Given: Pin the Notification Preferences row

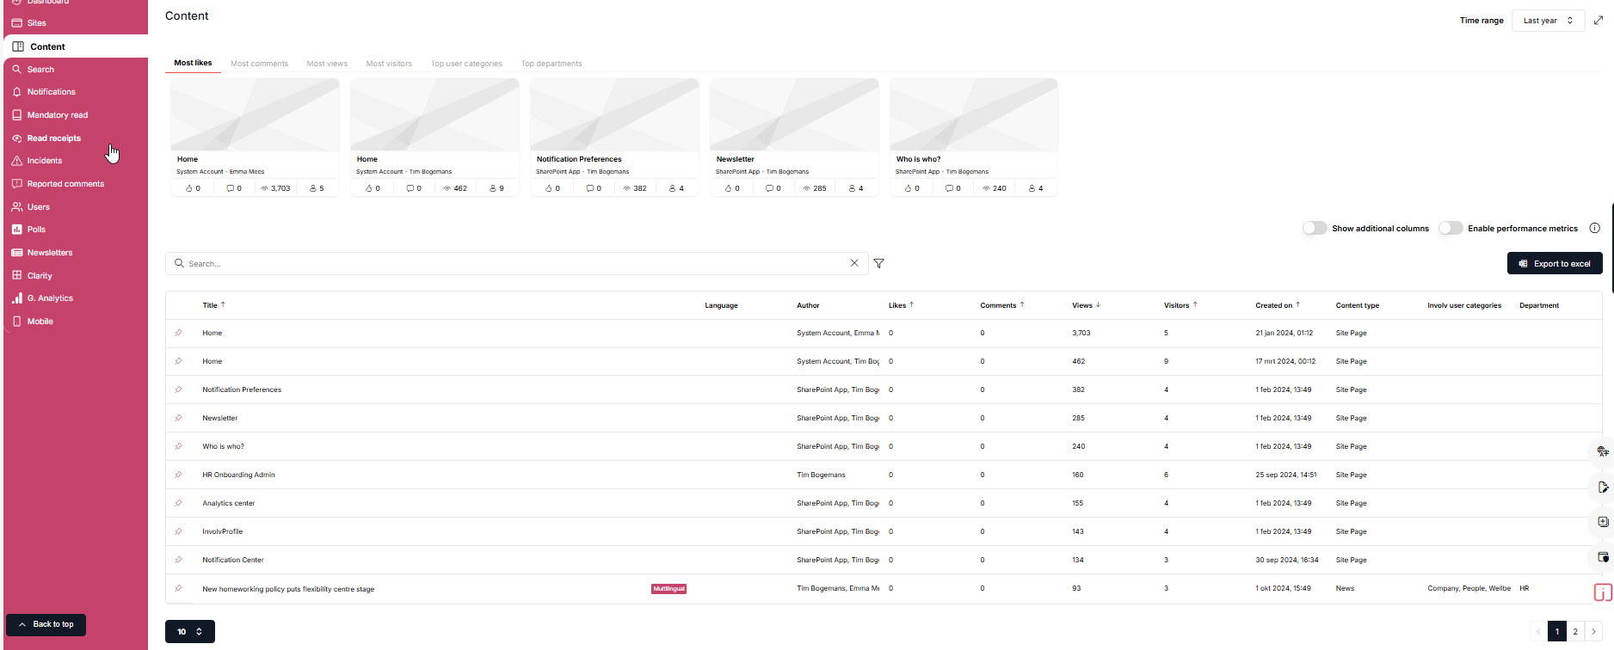Looking at the screenshot, I should [178, 389].
